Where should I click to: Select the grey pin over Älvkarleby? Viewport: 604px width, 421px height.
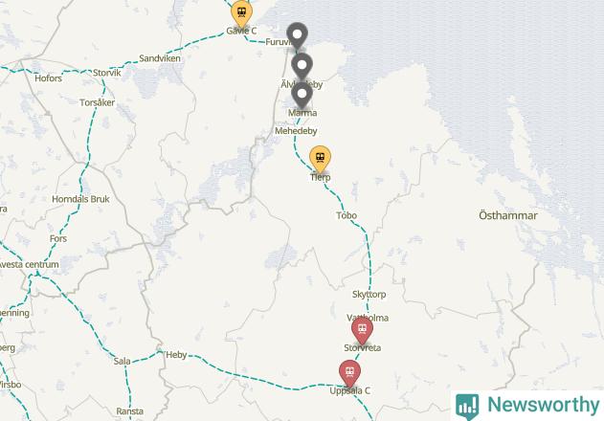pos(302,66)
